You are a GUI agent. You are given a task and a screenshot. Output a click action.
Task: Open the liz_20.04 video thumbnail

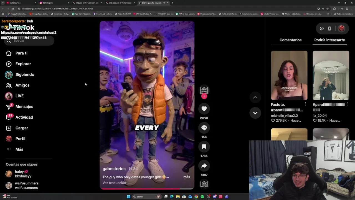pyautogui.click(x=331, y=75)
